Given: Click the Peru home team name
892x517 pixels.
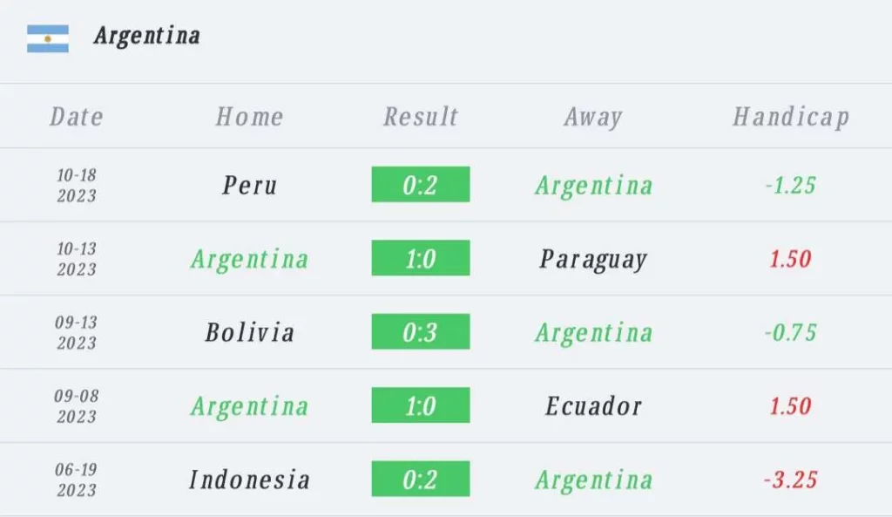Looking at the screenshot, I should pyautogui.click(x=250, y=186).
